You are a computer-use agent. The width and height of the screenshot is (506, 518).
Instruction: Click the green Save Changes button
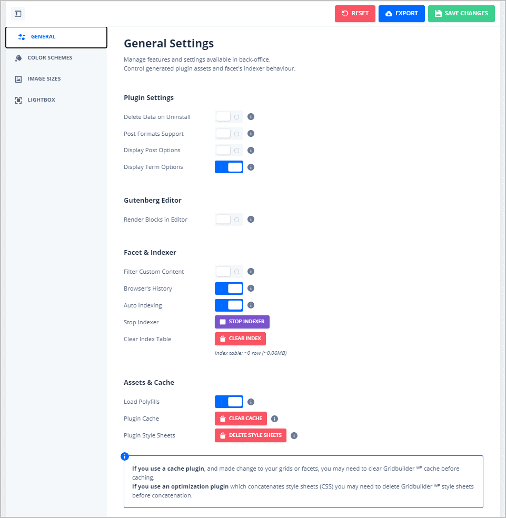tap(461, 14)
